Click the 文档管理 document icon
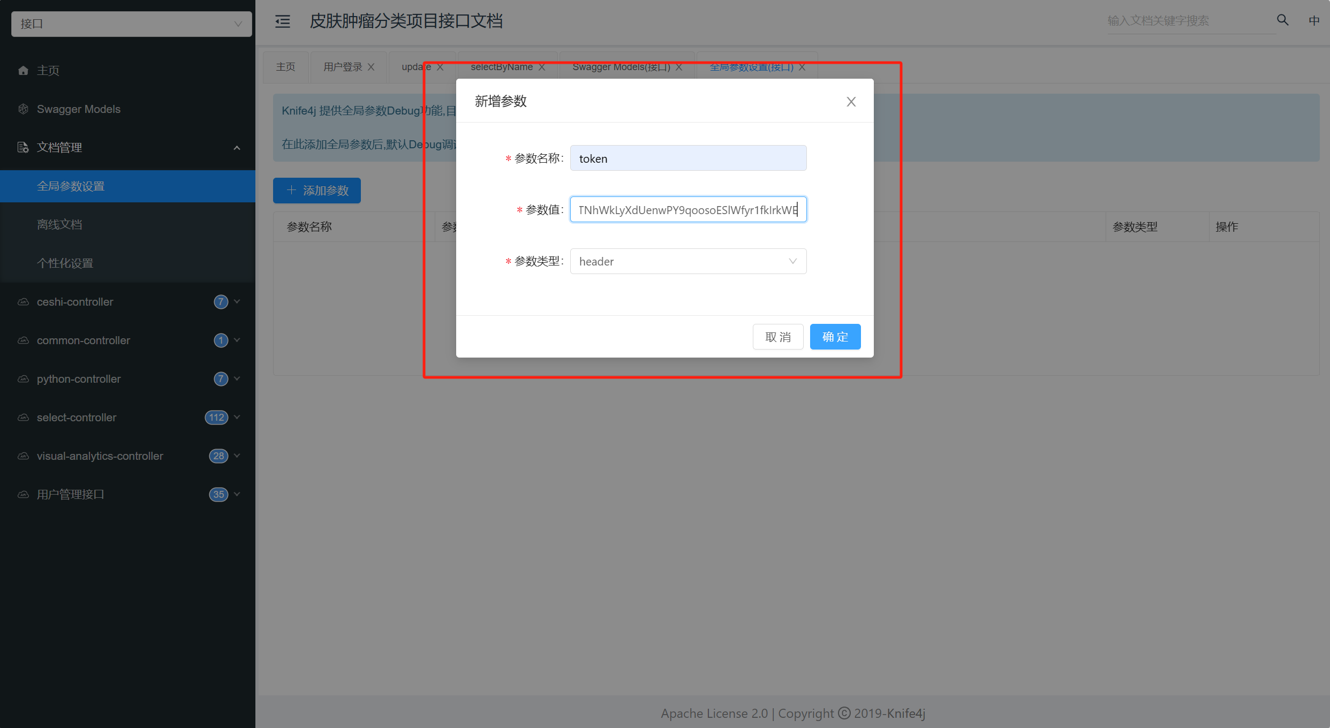This screenshot has height=728, width=1330. click(x=23, y=148)
